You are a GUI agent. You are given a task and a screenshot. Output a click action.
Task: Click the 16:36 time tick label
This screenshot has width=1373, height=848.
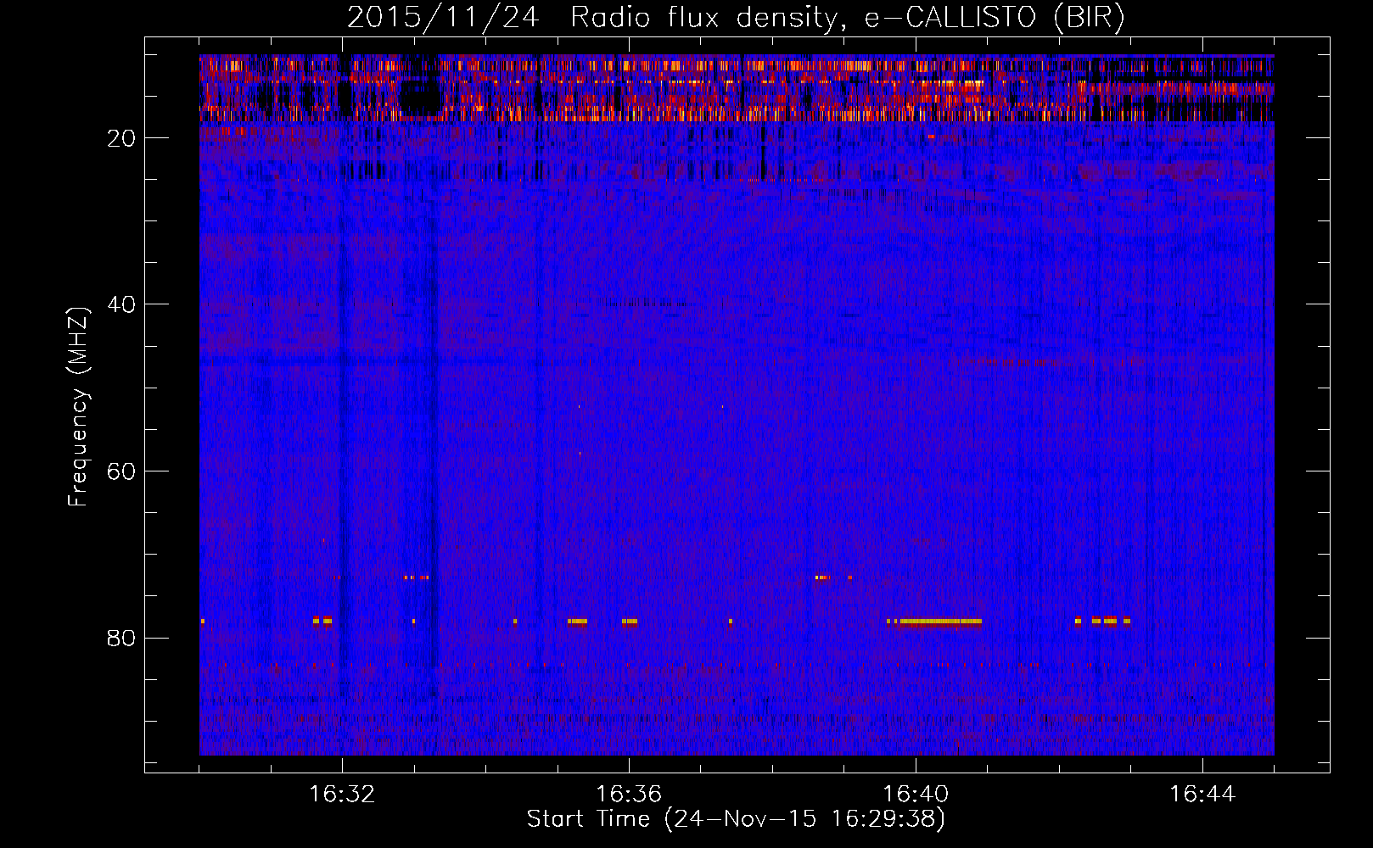click(629, 795)
